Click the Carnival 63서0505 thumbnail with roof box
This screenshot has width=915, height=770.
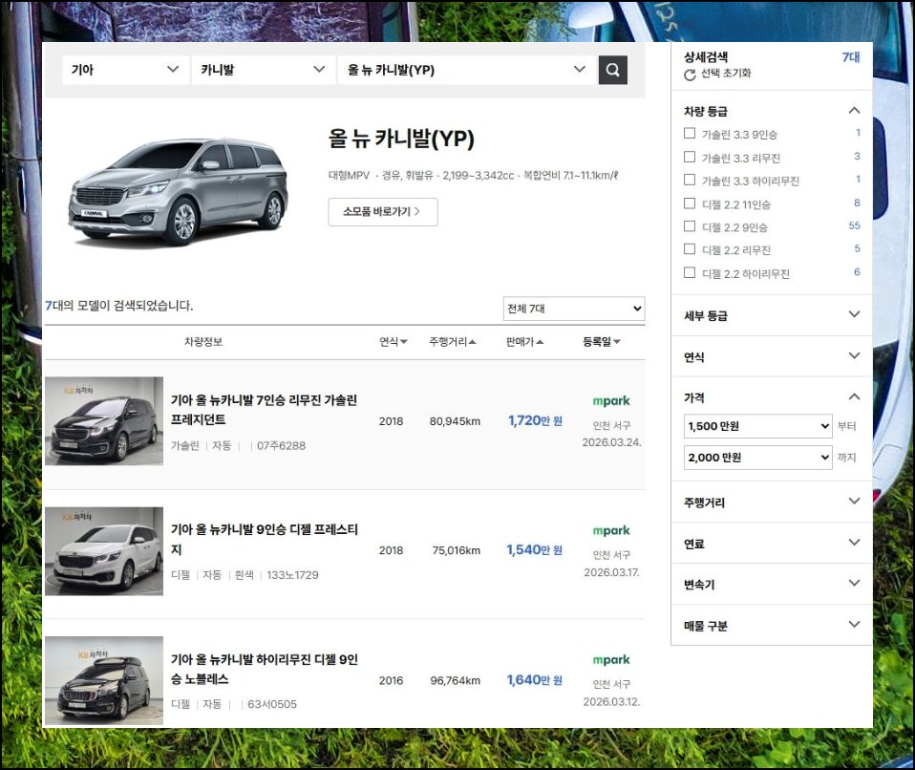(104, 681)
